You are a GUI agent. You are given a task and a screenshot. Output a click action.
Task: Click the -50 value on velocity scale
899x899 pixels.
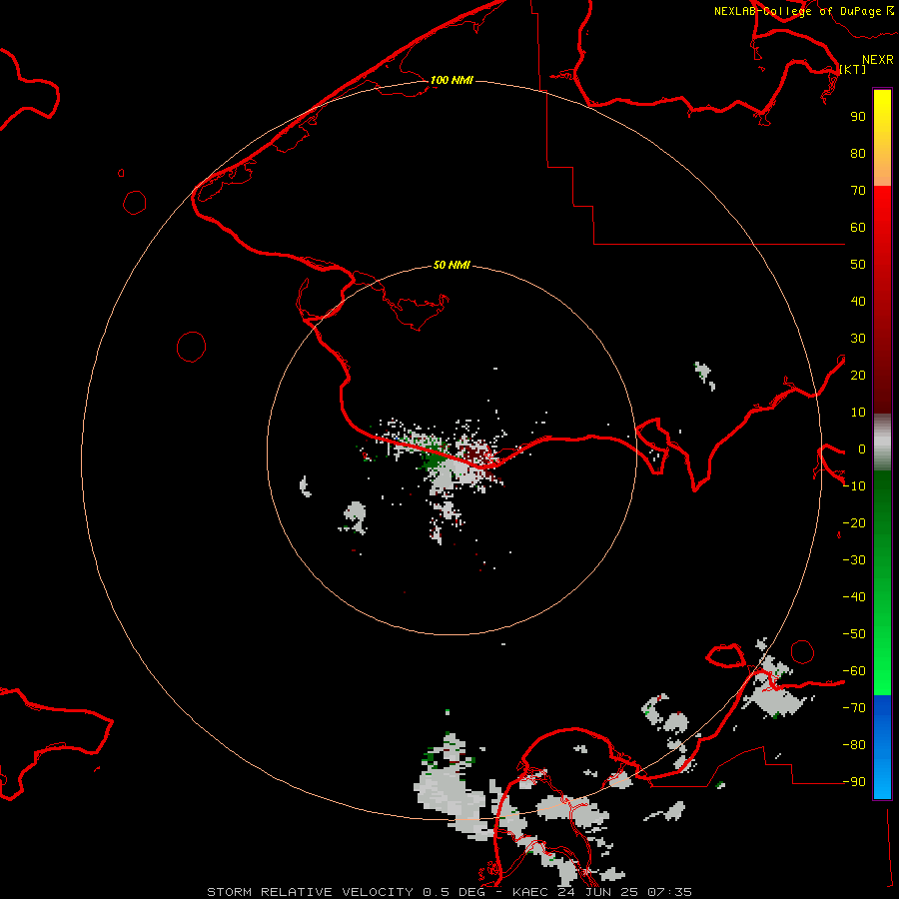click(x=854, y=634)
